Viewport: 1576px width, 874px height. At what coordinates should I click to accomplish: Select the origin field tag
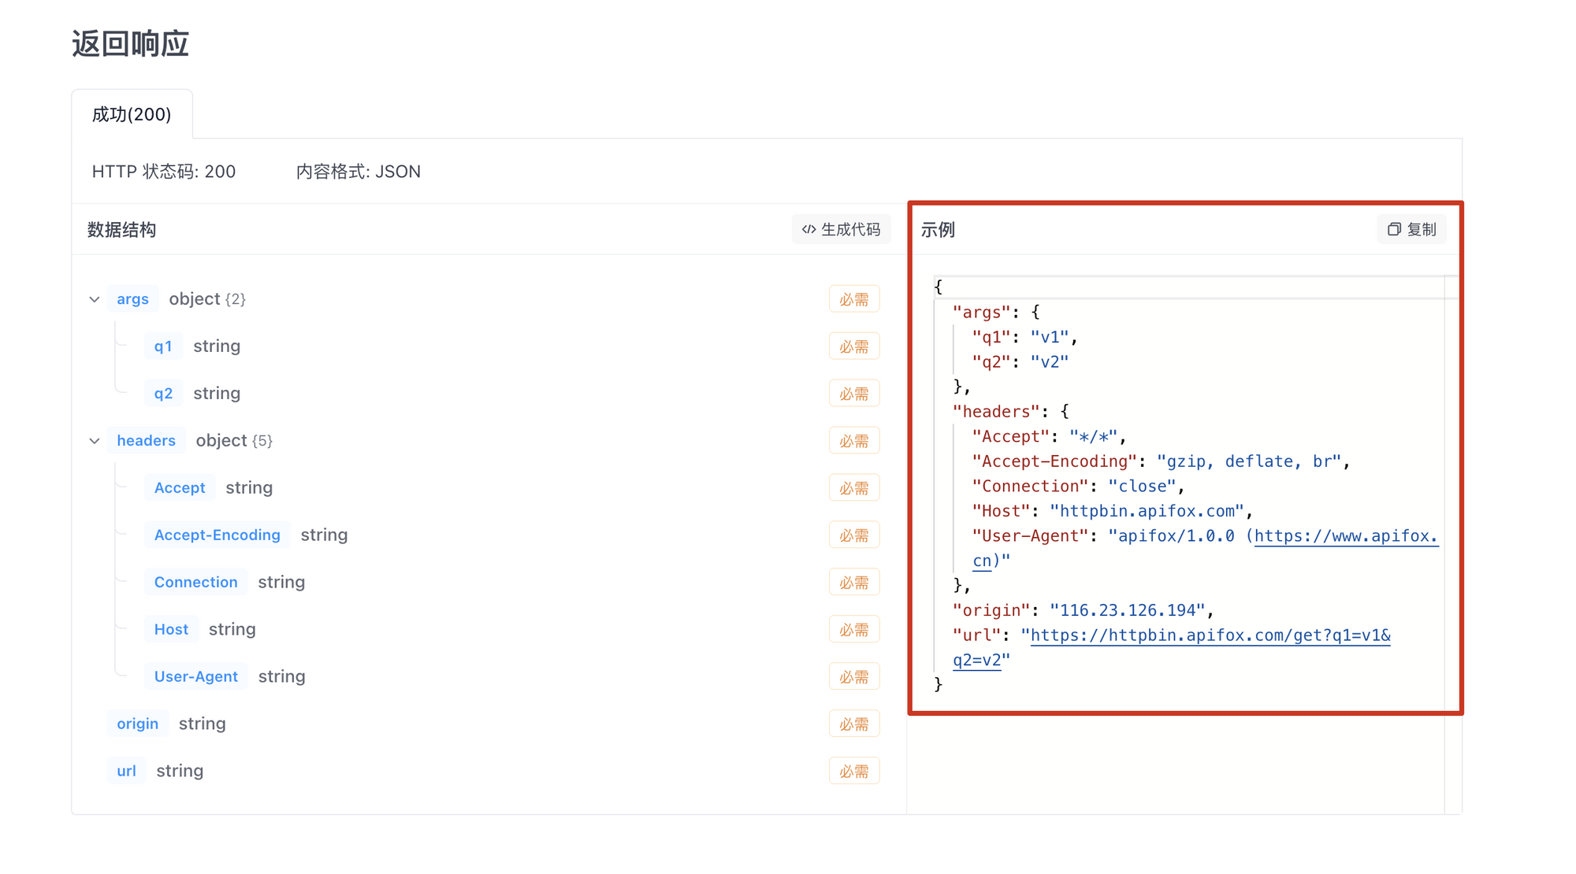[137, 724]
